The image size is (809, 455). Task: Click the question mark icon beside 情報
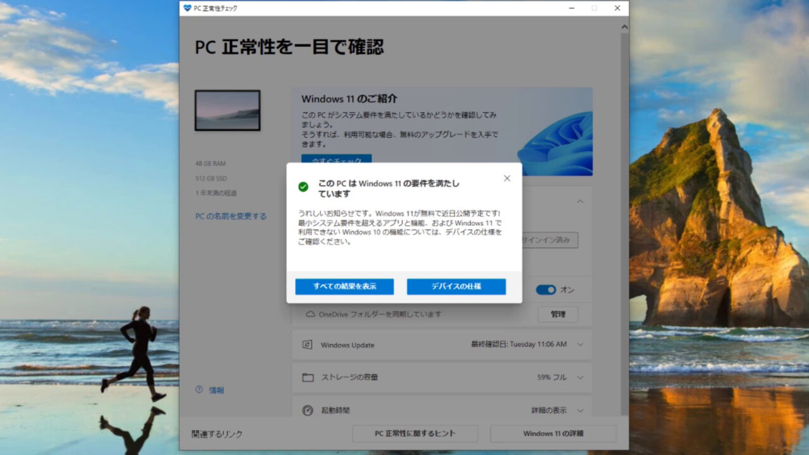(x=199, y=390)
